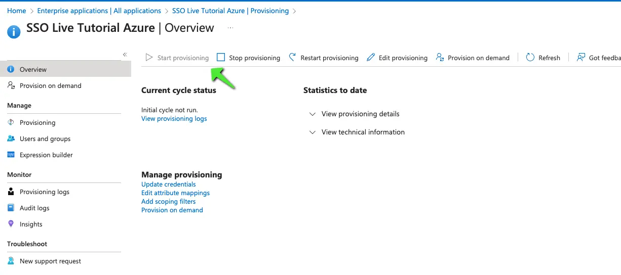Select Overview in the left menu

tap(65, 69)
